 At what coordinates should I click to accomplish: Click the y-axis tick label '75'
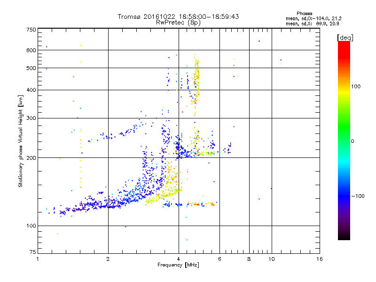tap(33, 252)
